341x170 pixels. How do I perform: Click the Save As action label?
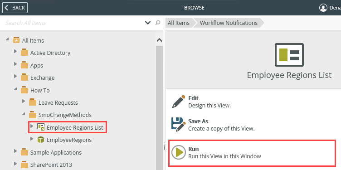198,121
